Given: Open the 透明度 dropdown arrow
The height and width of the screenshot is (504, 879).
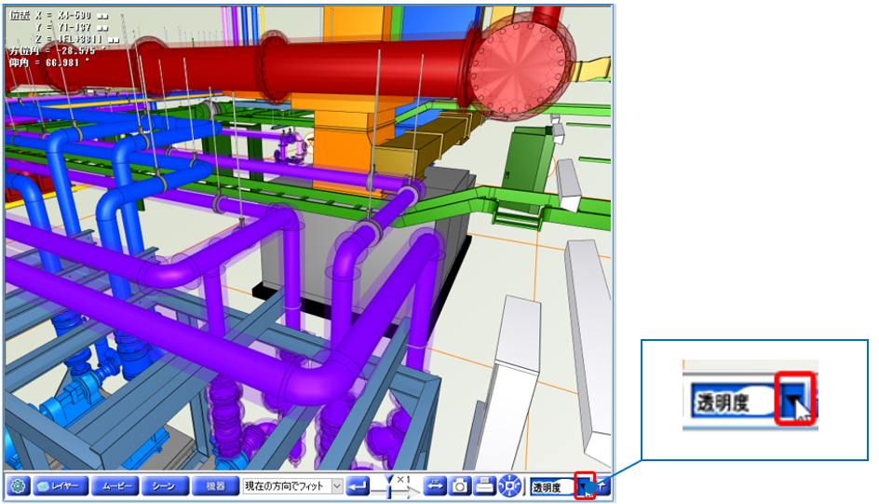Looking at the screenshot, I should click(x=584, y=486).
